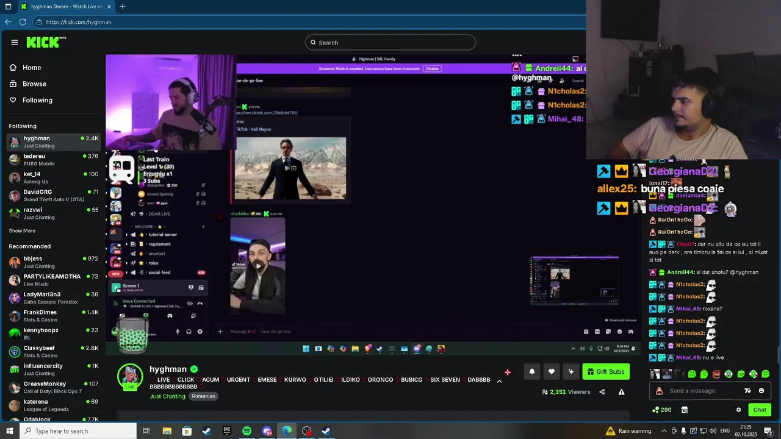The height and width of the screenshot is (439, 781).
Task: Open recommended channel PARTYLIKEAMOTHA
Action: click(53, 280)
